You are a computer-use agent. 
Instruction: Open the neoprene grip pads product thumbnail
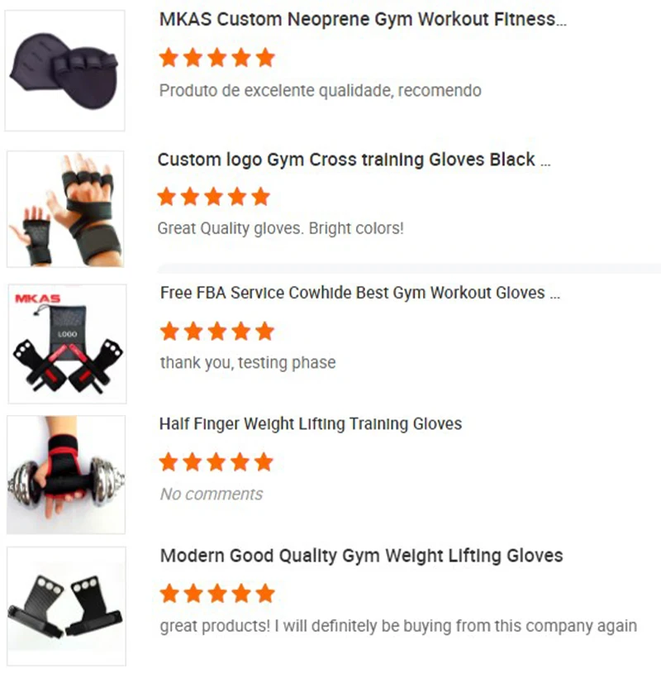(x=64, y=70)
